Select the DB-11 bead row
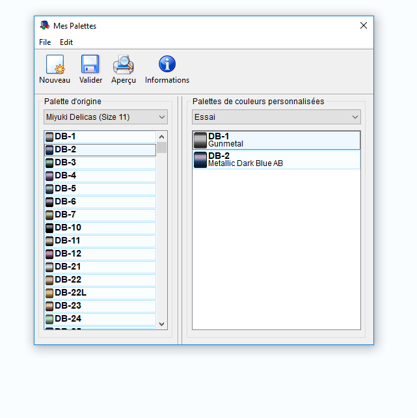This screenshot has height=418, width=417. (x=100, y=242)
